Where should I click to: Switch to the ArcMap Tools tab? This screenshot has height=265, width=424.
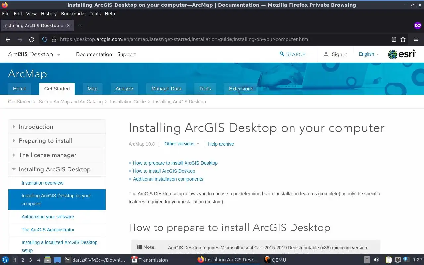click(205, 89)
